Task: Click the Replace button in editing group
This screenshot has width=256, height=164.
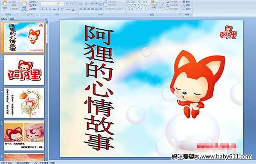Action: 186,5
